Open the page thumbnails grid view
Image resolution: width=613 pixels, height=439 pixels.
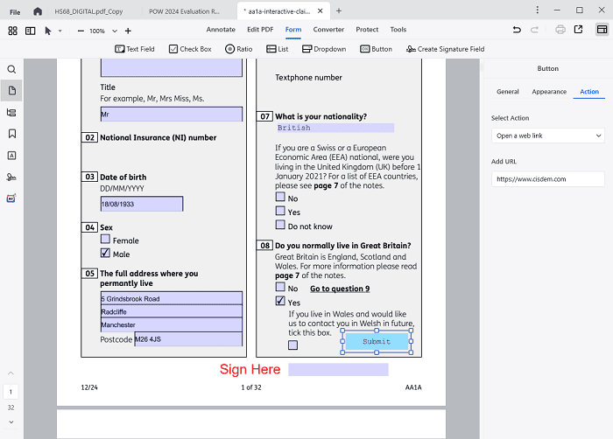12,31
